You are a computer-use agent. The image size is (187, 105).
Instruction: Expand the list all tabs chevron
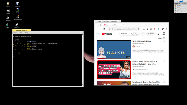tap(160, 25)
